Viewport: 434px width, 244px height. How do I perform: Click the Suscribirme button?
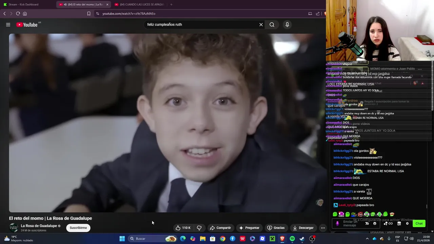pyautogui.click(x=78, y=228)
